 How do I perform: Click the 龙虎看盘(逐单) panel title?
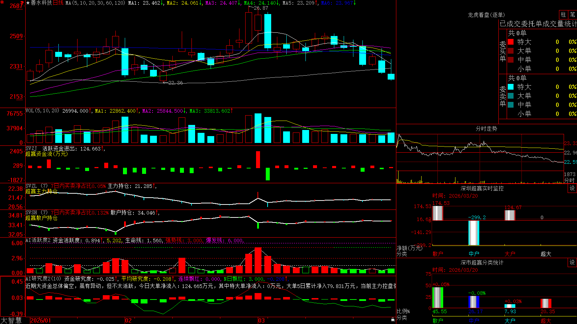tap(486, 15)
